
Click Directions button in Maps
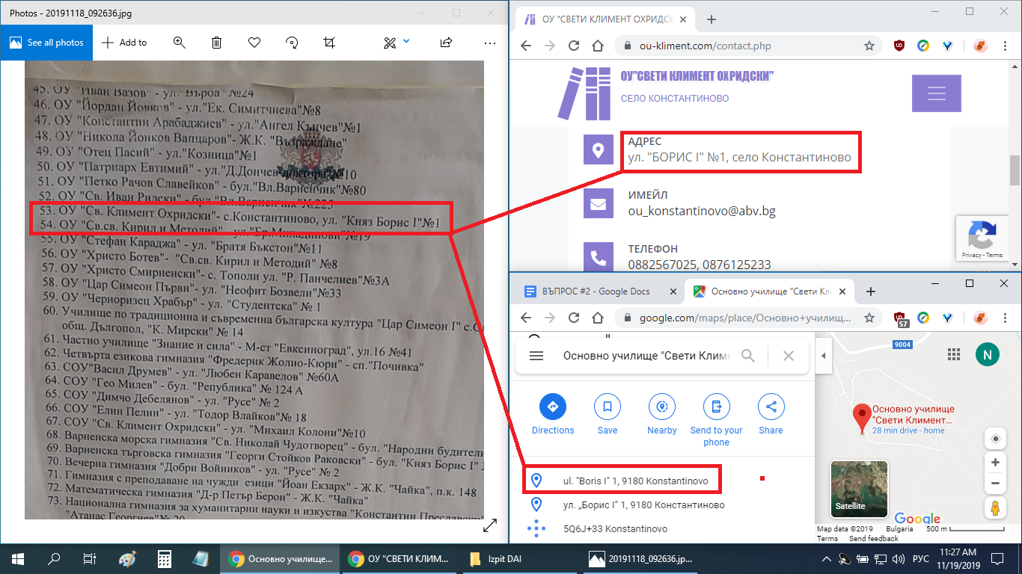(x=553, y=415)
